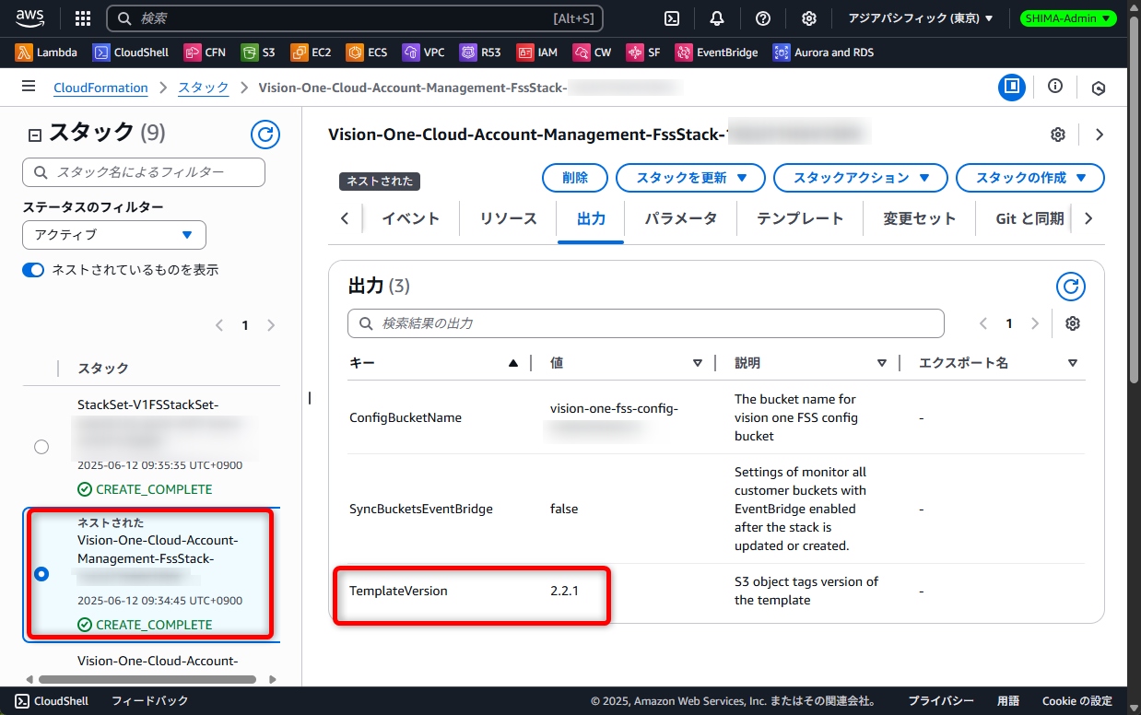Open R53 service shortcut
Image resolution: width=1141 pixels, height=715 pixels.
click(x=481, y=53)
